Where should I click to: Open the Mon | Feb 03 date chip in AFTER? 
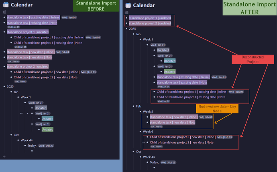point(226,137)
